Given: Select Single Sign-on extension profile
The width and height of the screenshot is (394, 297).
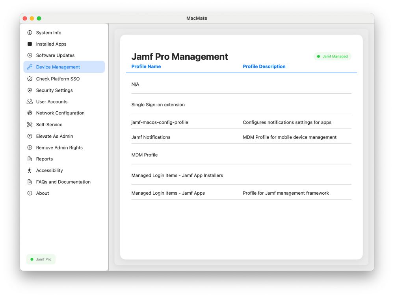Looking at the screenshot, I should 241,105.
